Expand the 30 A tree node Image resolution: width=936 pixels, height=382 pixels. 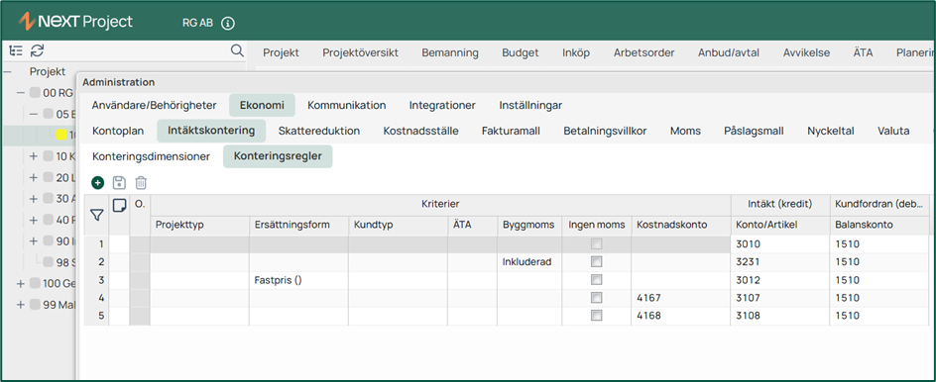click(x=34, y=199)
